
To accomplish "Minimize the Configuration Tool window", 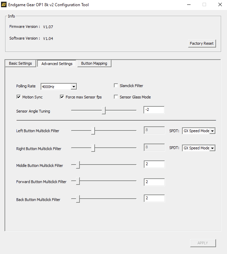I will 189,4.
